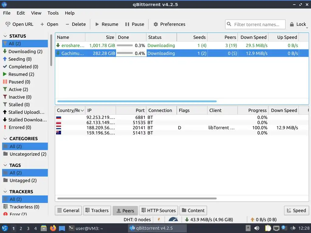
Task: Click the connection status flame icon
Action: click(x=159, y=220)
